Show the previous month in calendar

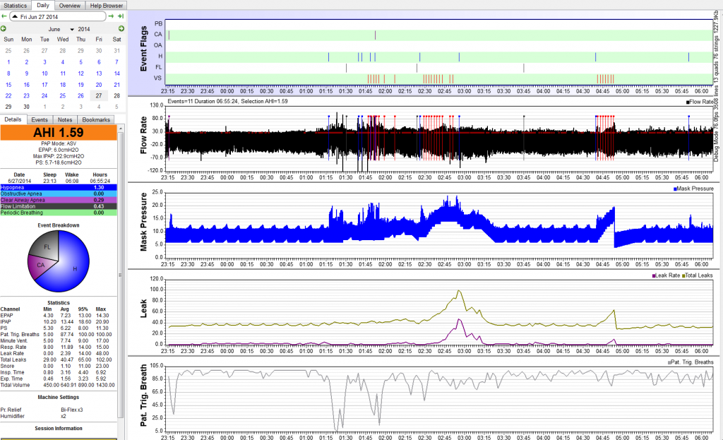click(x=4, y=28)
